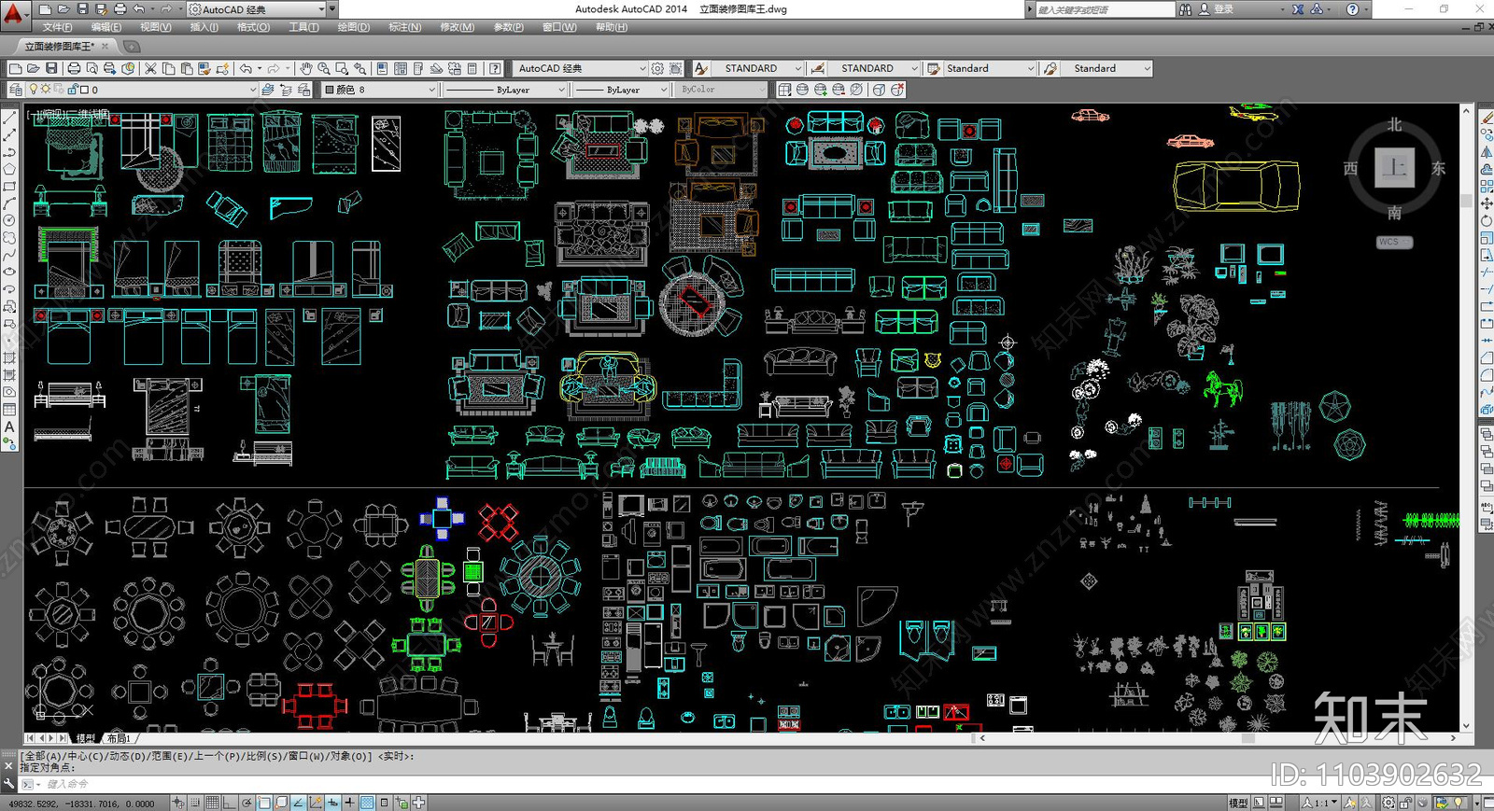The height and width of the screenshot is (811, 1494).
Task: Click the Help question mark toolbar icon
Action: 495,69
